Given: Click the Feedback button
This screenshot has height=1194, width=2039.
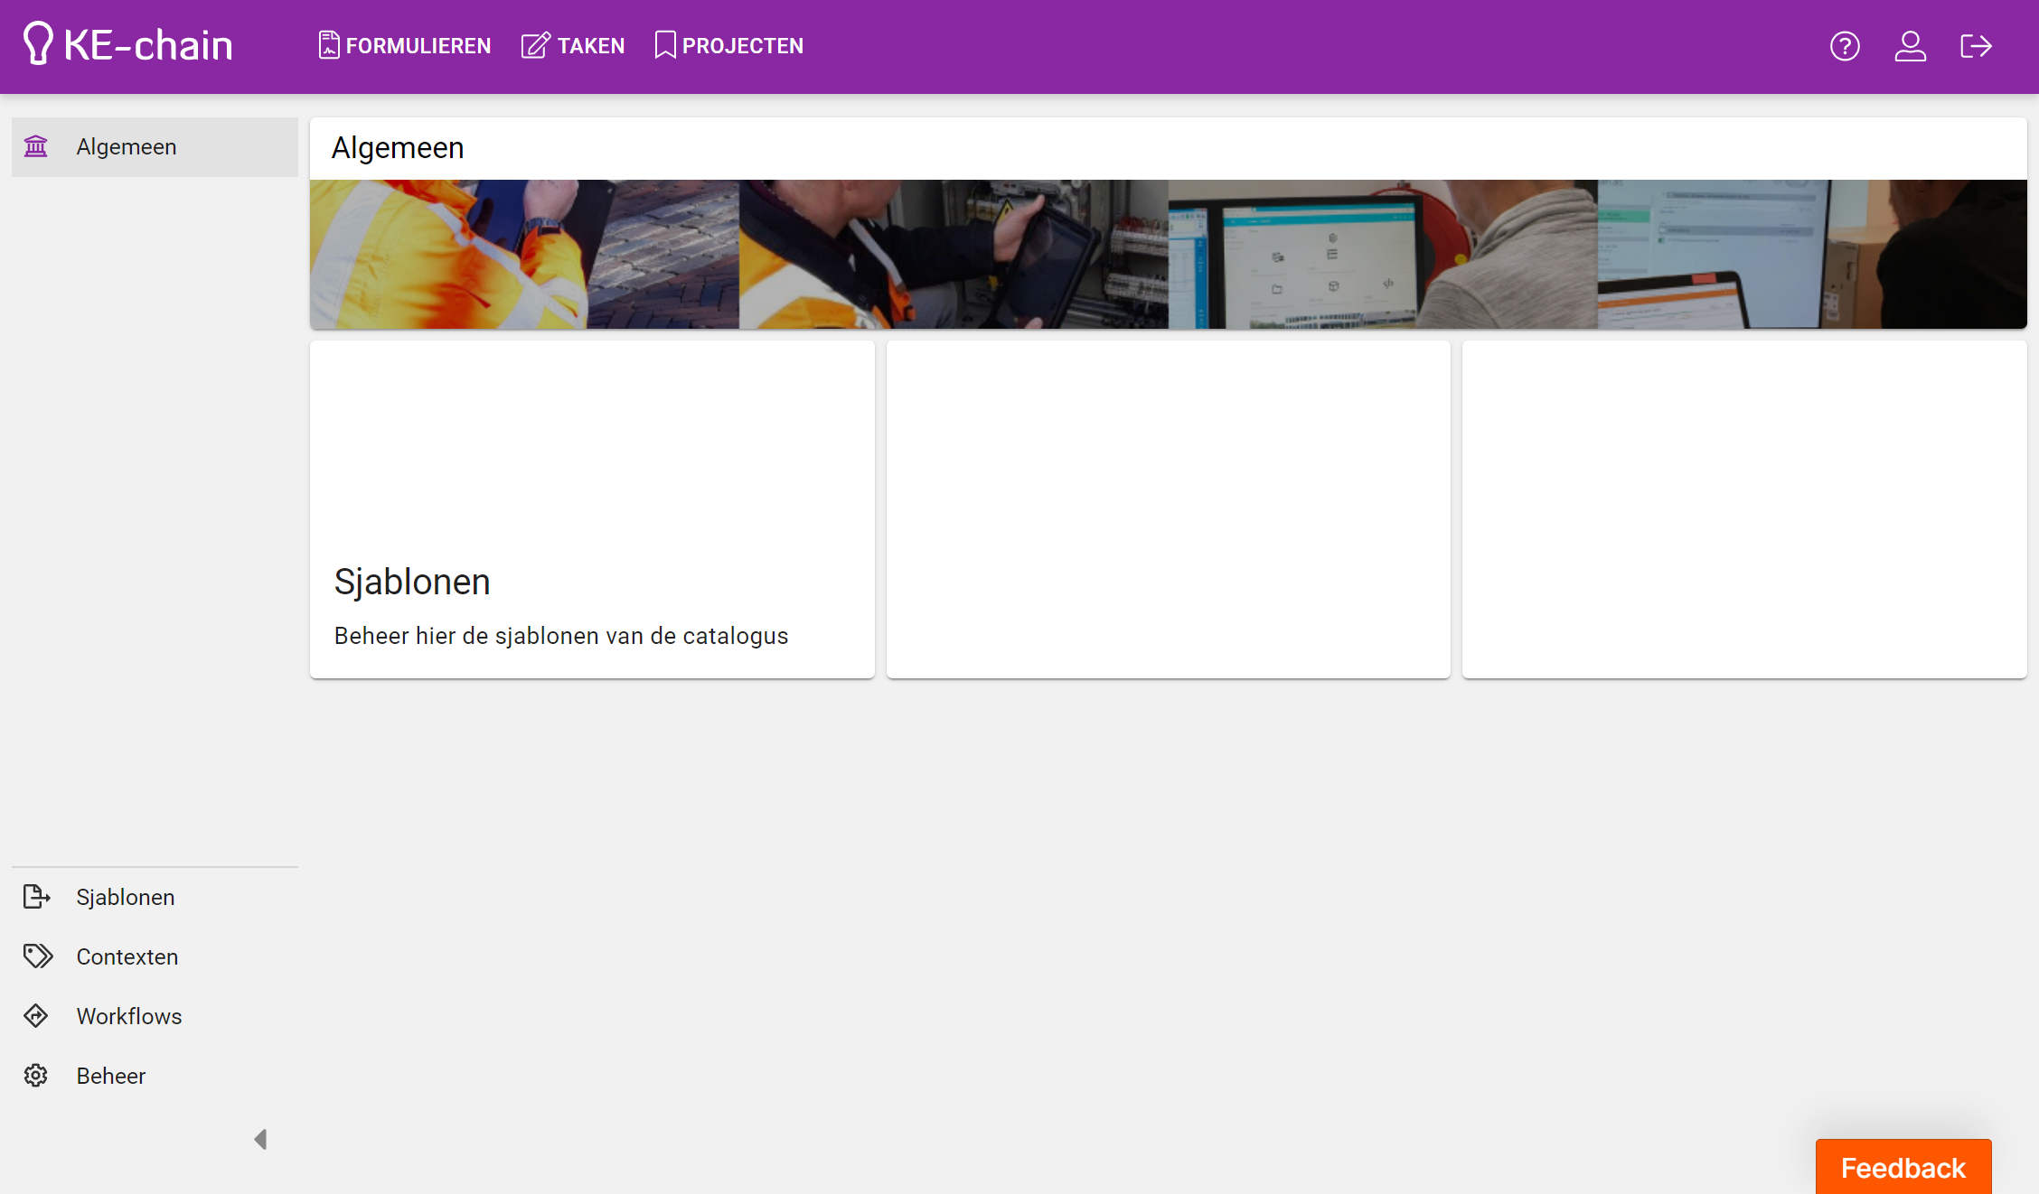Looking at the screenshot, I should [1903, 1167].
